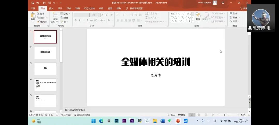Select slide 3 thumbnail in slide panel

(x=45, y=68)
